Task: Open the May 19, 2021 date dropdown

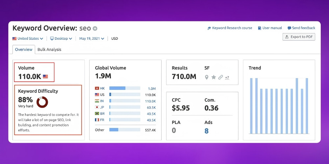Action: click(x=92, y=38)
